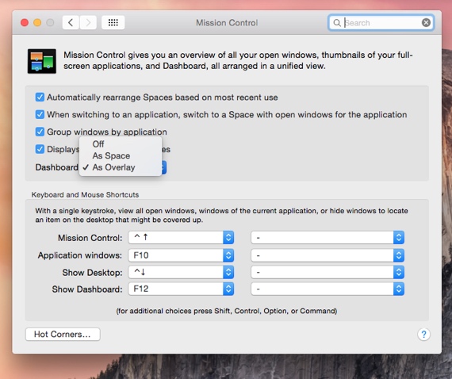Toggle switch to a Space with open windows checkbox
This screenshot has height=379, width=452.
(x=40, y=114)
